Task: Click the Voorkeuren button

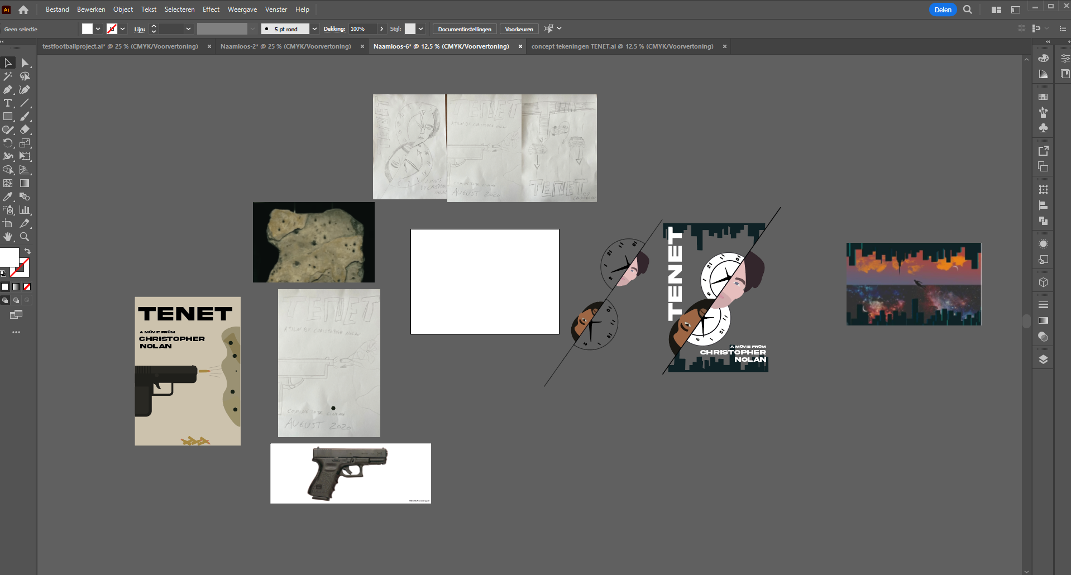Action: coord(519,29)
